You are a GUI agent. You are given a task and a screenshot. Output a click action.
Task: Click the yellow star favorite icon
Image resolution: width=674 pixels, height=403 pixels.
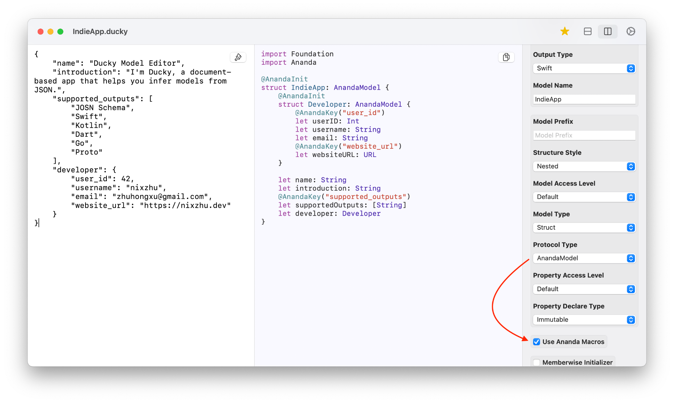565,31
